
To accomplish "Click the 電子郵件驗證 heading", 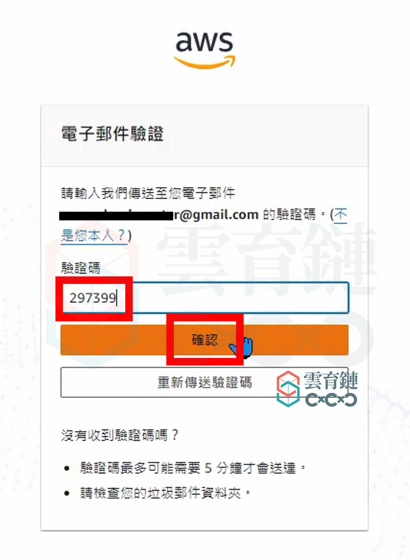I will tap(112, 134).
